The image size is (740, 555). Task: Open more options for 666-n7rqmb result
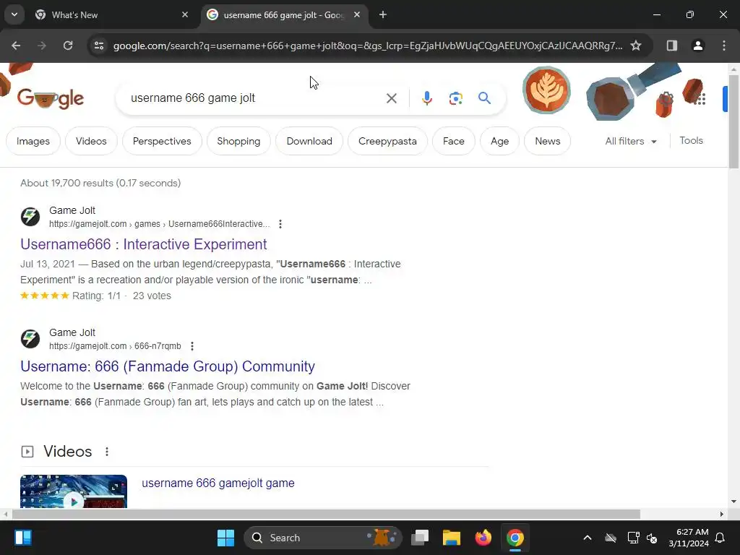(192, 346)
